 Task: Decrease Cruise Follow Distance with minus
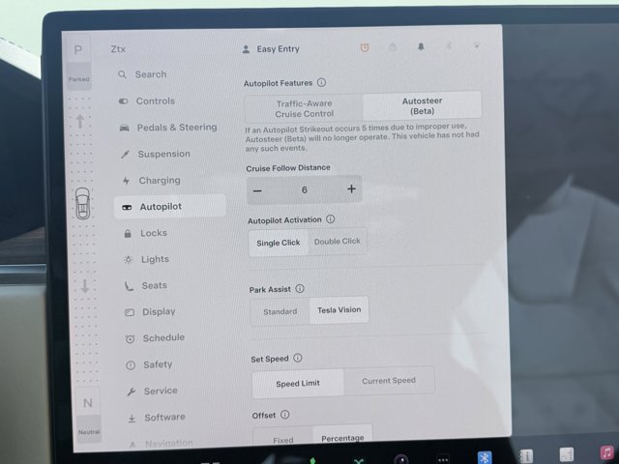coord(257,190)
